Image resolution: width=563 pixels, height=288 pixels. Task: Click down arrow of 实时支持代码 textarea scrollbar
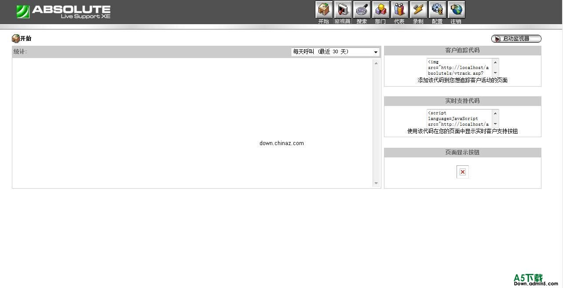(495, 124)
